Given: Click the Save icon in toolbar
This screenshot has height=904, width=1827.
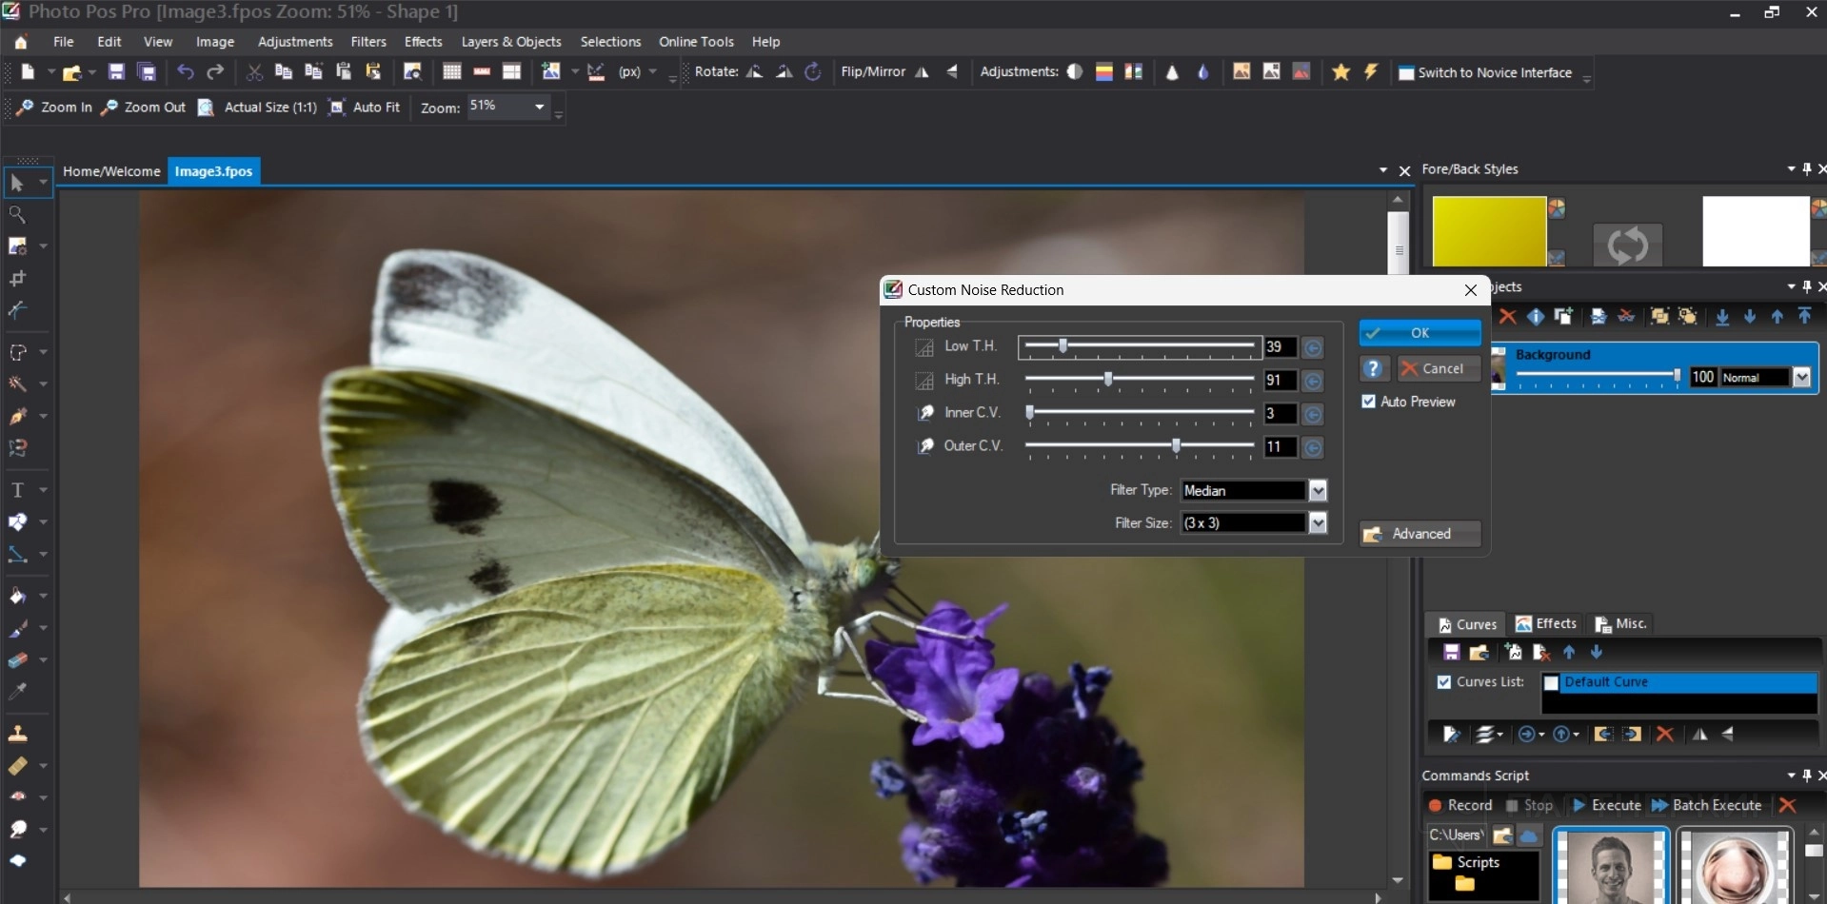Looking at the screenshot, I should pos(116,72).
